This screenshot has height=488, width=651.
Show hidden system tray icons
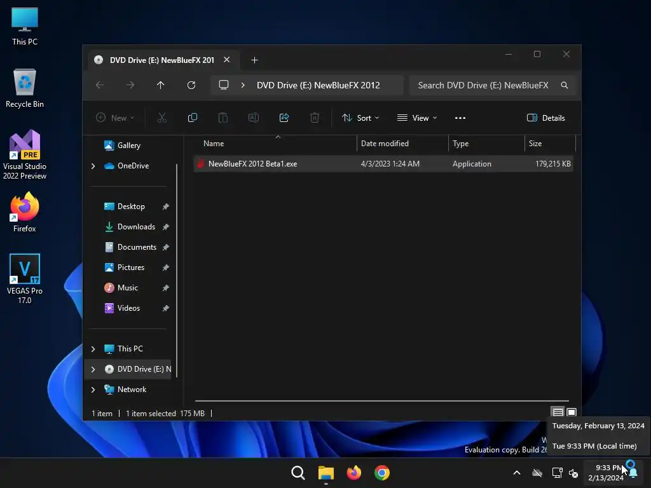(517, 473)
